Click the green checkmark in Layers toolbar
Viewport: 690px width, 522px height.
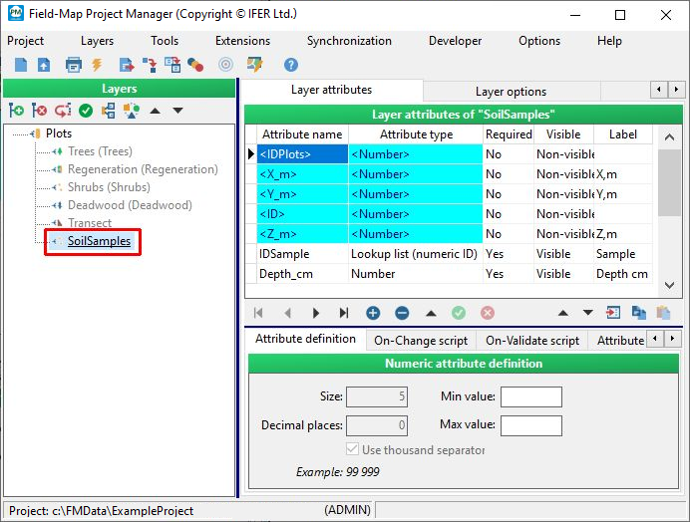click(x=86, y=111)
